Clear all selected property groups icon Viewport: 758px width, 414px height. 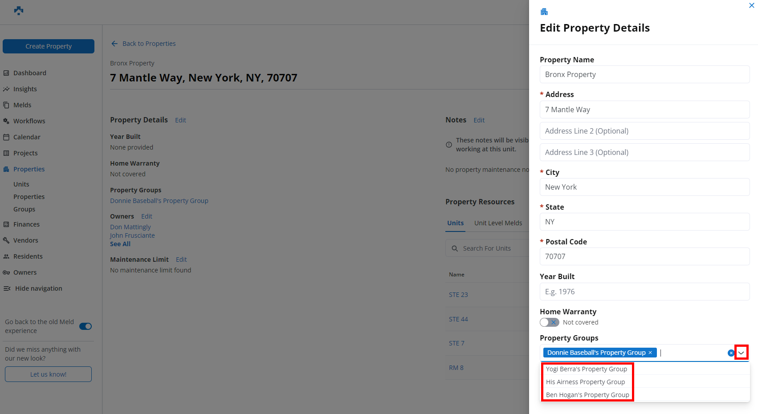click(731, 353)
